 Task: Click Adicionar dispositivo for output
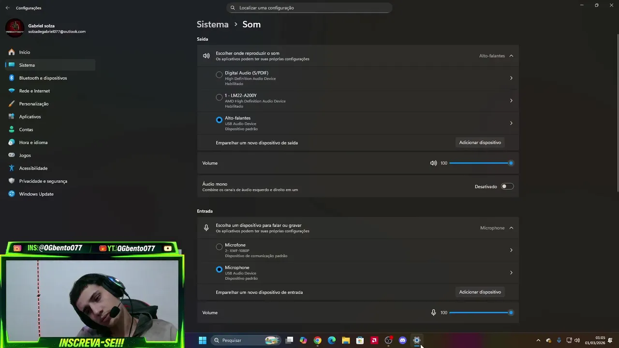[x=480, y=143]
